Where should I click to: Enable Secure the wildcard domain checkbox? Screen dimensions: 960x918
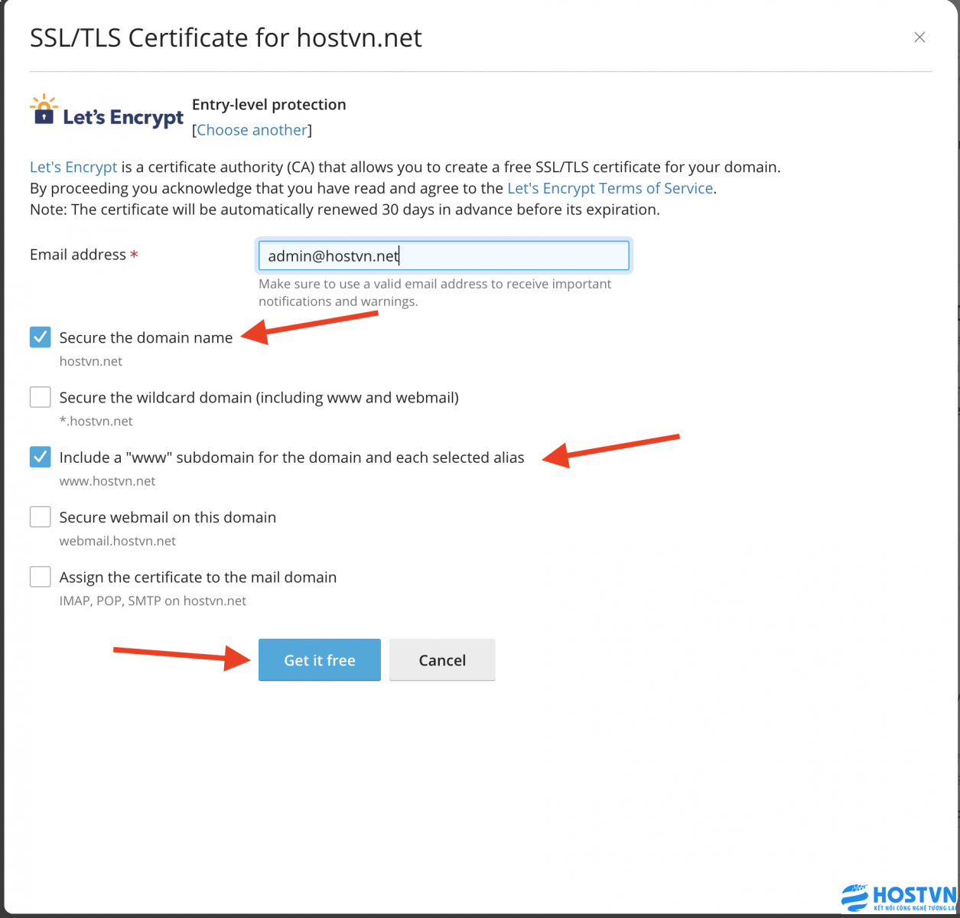pos(41,397)
